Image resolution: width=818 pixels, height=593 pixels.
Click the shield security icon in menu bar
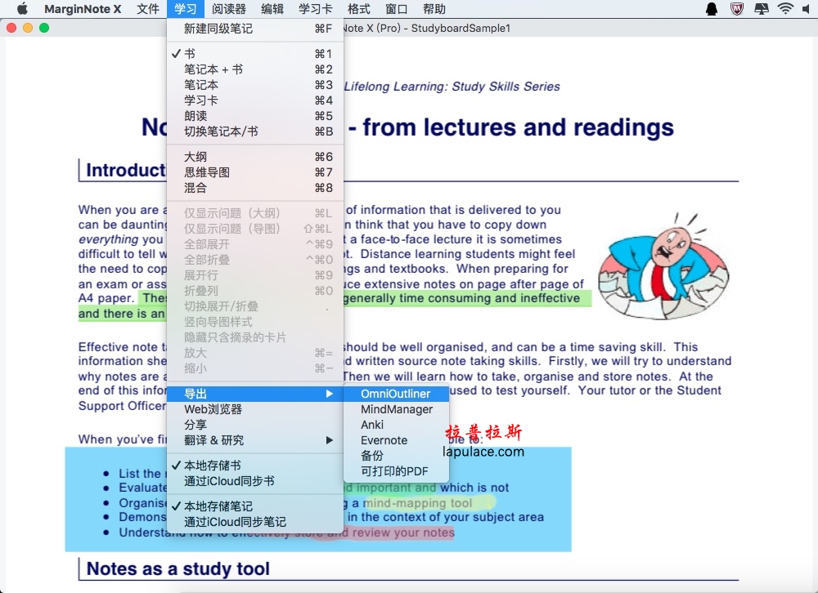[736, 9]
